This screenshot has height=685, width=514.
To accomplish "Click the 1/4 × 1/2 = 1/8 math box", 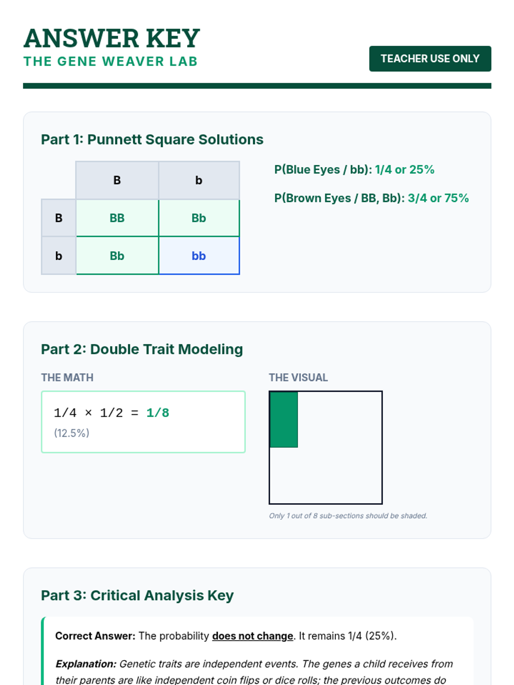I will [x=143, y=421].
